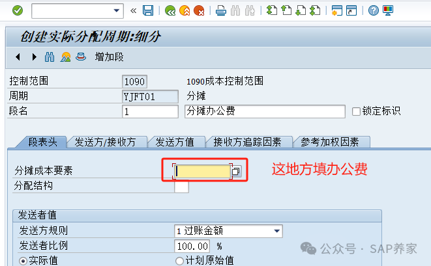Click the green Enter checkmark icon
This screenshot has height=266, width=431.
point(18,10)
